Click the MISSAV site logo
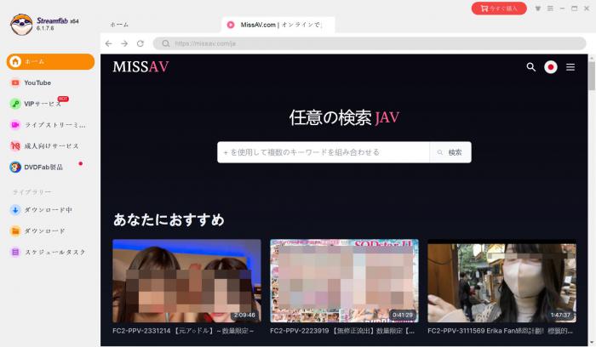Screen dimensions: 596x347 tap(140, 67)
